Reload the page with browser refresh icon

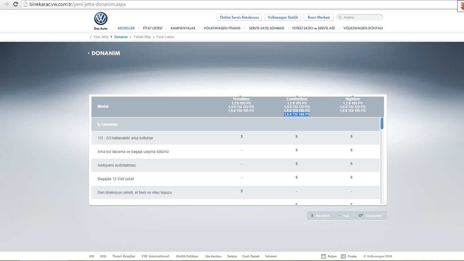pyautogui.click(x=15, y=4)
